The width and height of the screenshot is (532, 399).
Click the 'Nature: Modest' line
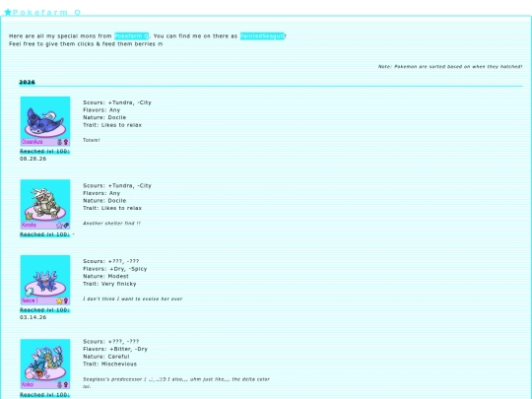[105, 276]
